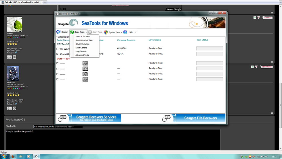Click the Reklamy Google ads link
282x159 pixels.
(174, 9)
